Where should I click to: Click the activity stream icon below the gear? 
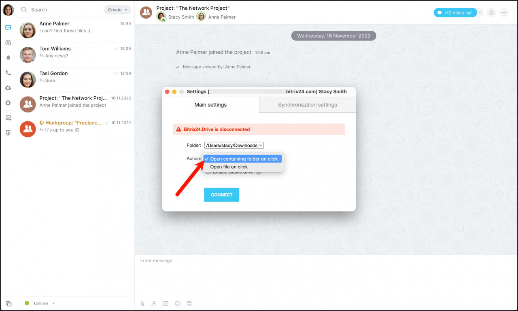(x=8, y=118)
